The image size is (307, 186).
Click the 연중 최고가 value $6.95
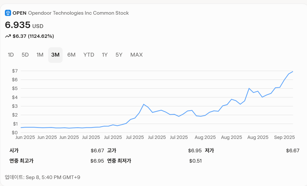[x=97, y=161]
